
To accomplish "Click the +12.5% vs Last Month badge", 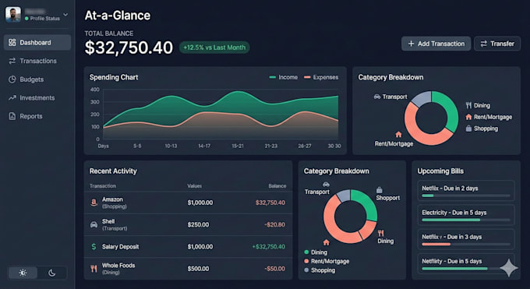I will pyautogui.click(x=214, y=48).
